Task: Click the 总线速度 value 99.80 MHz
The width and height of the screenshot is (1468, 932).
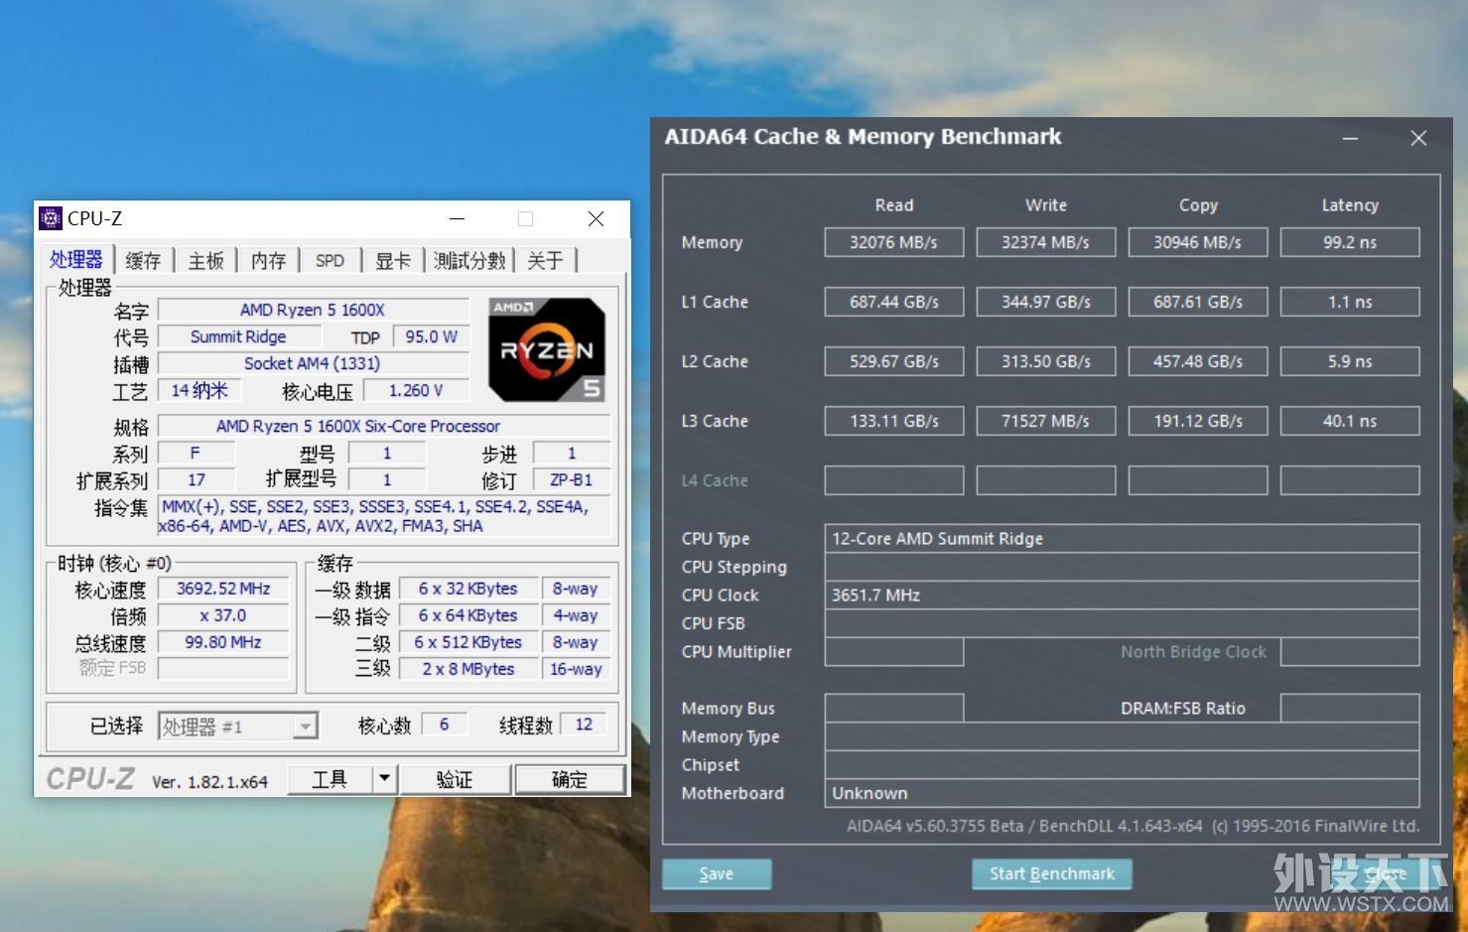Action: point(223,642)
